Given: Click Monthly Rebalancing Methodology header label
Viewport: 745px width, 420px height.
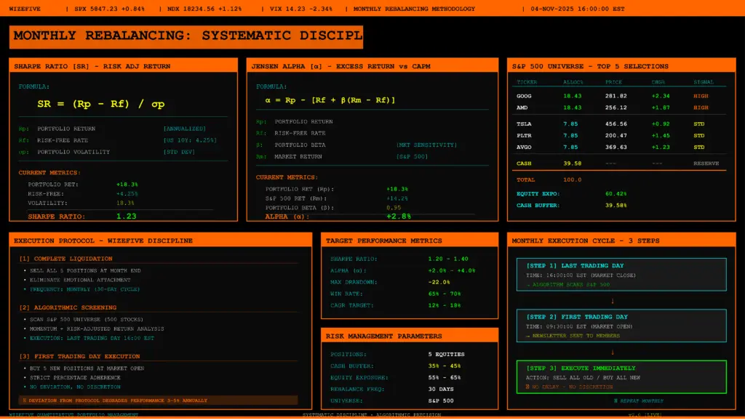Looking at the screenshot, I should coord(414,9).
